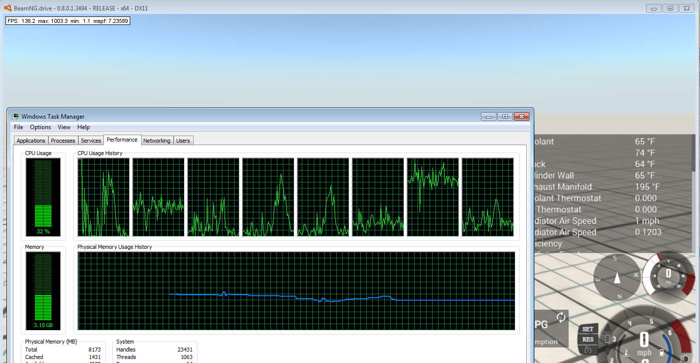Close the Windows Task Manager window
Viewport: 700px width, 363px height.
click(x=521, y=116)
